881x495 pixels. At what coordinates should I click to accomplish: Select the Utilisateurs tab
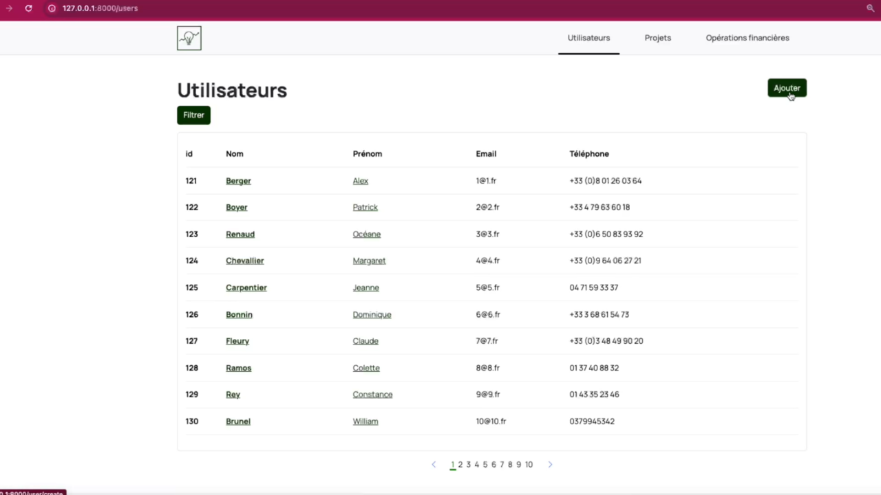point(588,38)
